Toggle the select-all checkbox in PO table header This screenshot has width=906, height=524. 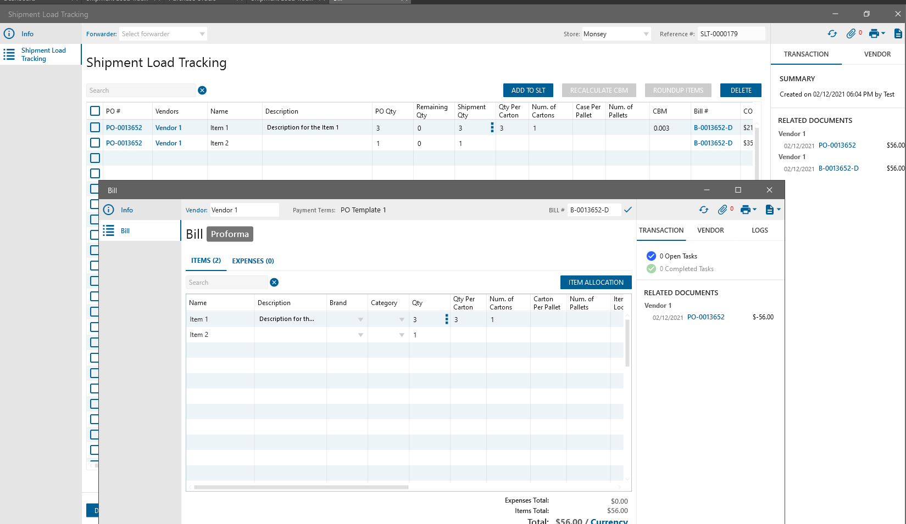(x=95, y=111)
